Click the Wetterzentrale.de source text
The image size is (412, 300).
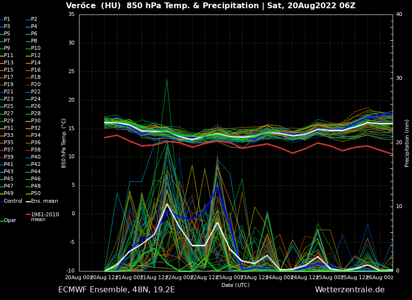click(349, 290)
